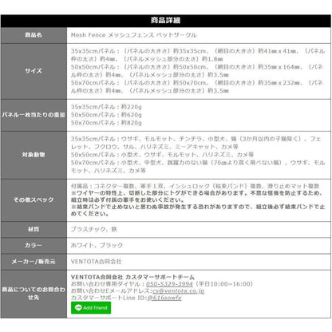The height and width of the screenshot is (332, 332).
Task: Click the 商品詳細 header bar
Action: [x=166, y=21]
